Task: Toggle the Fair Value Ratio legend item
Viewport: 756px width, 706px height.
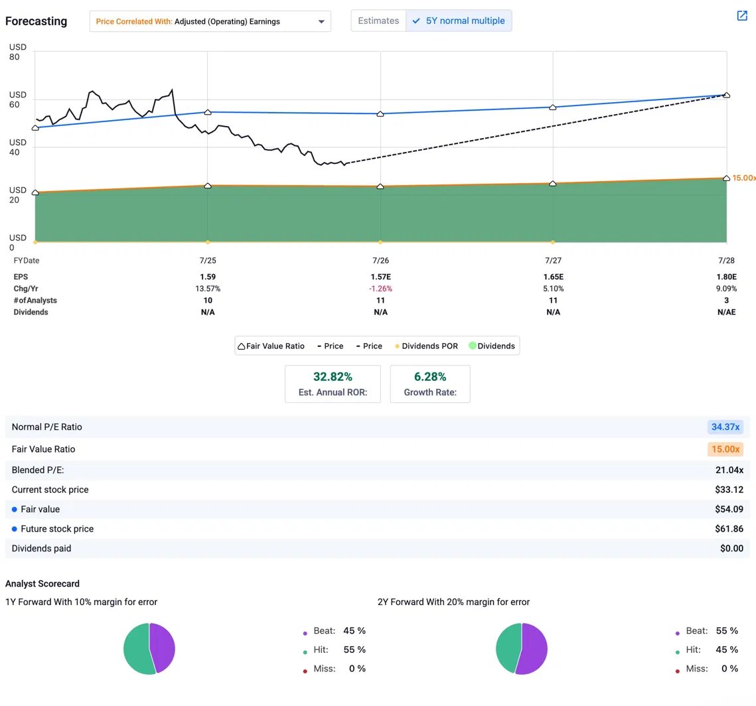Action: 271,346
